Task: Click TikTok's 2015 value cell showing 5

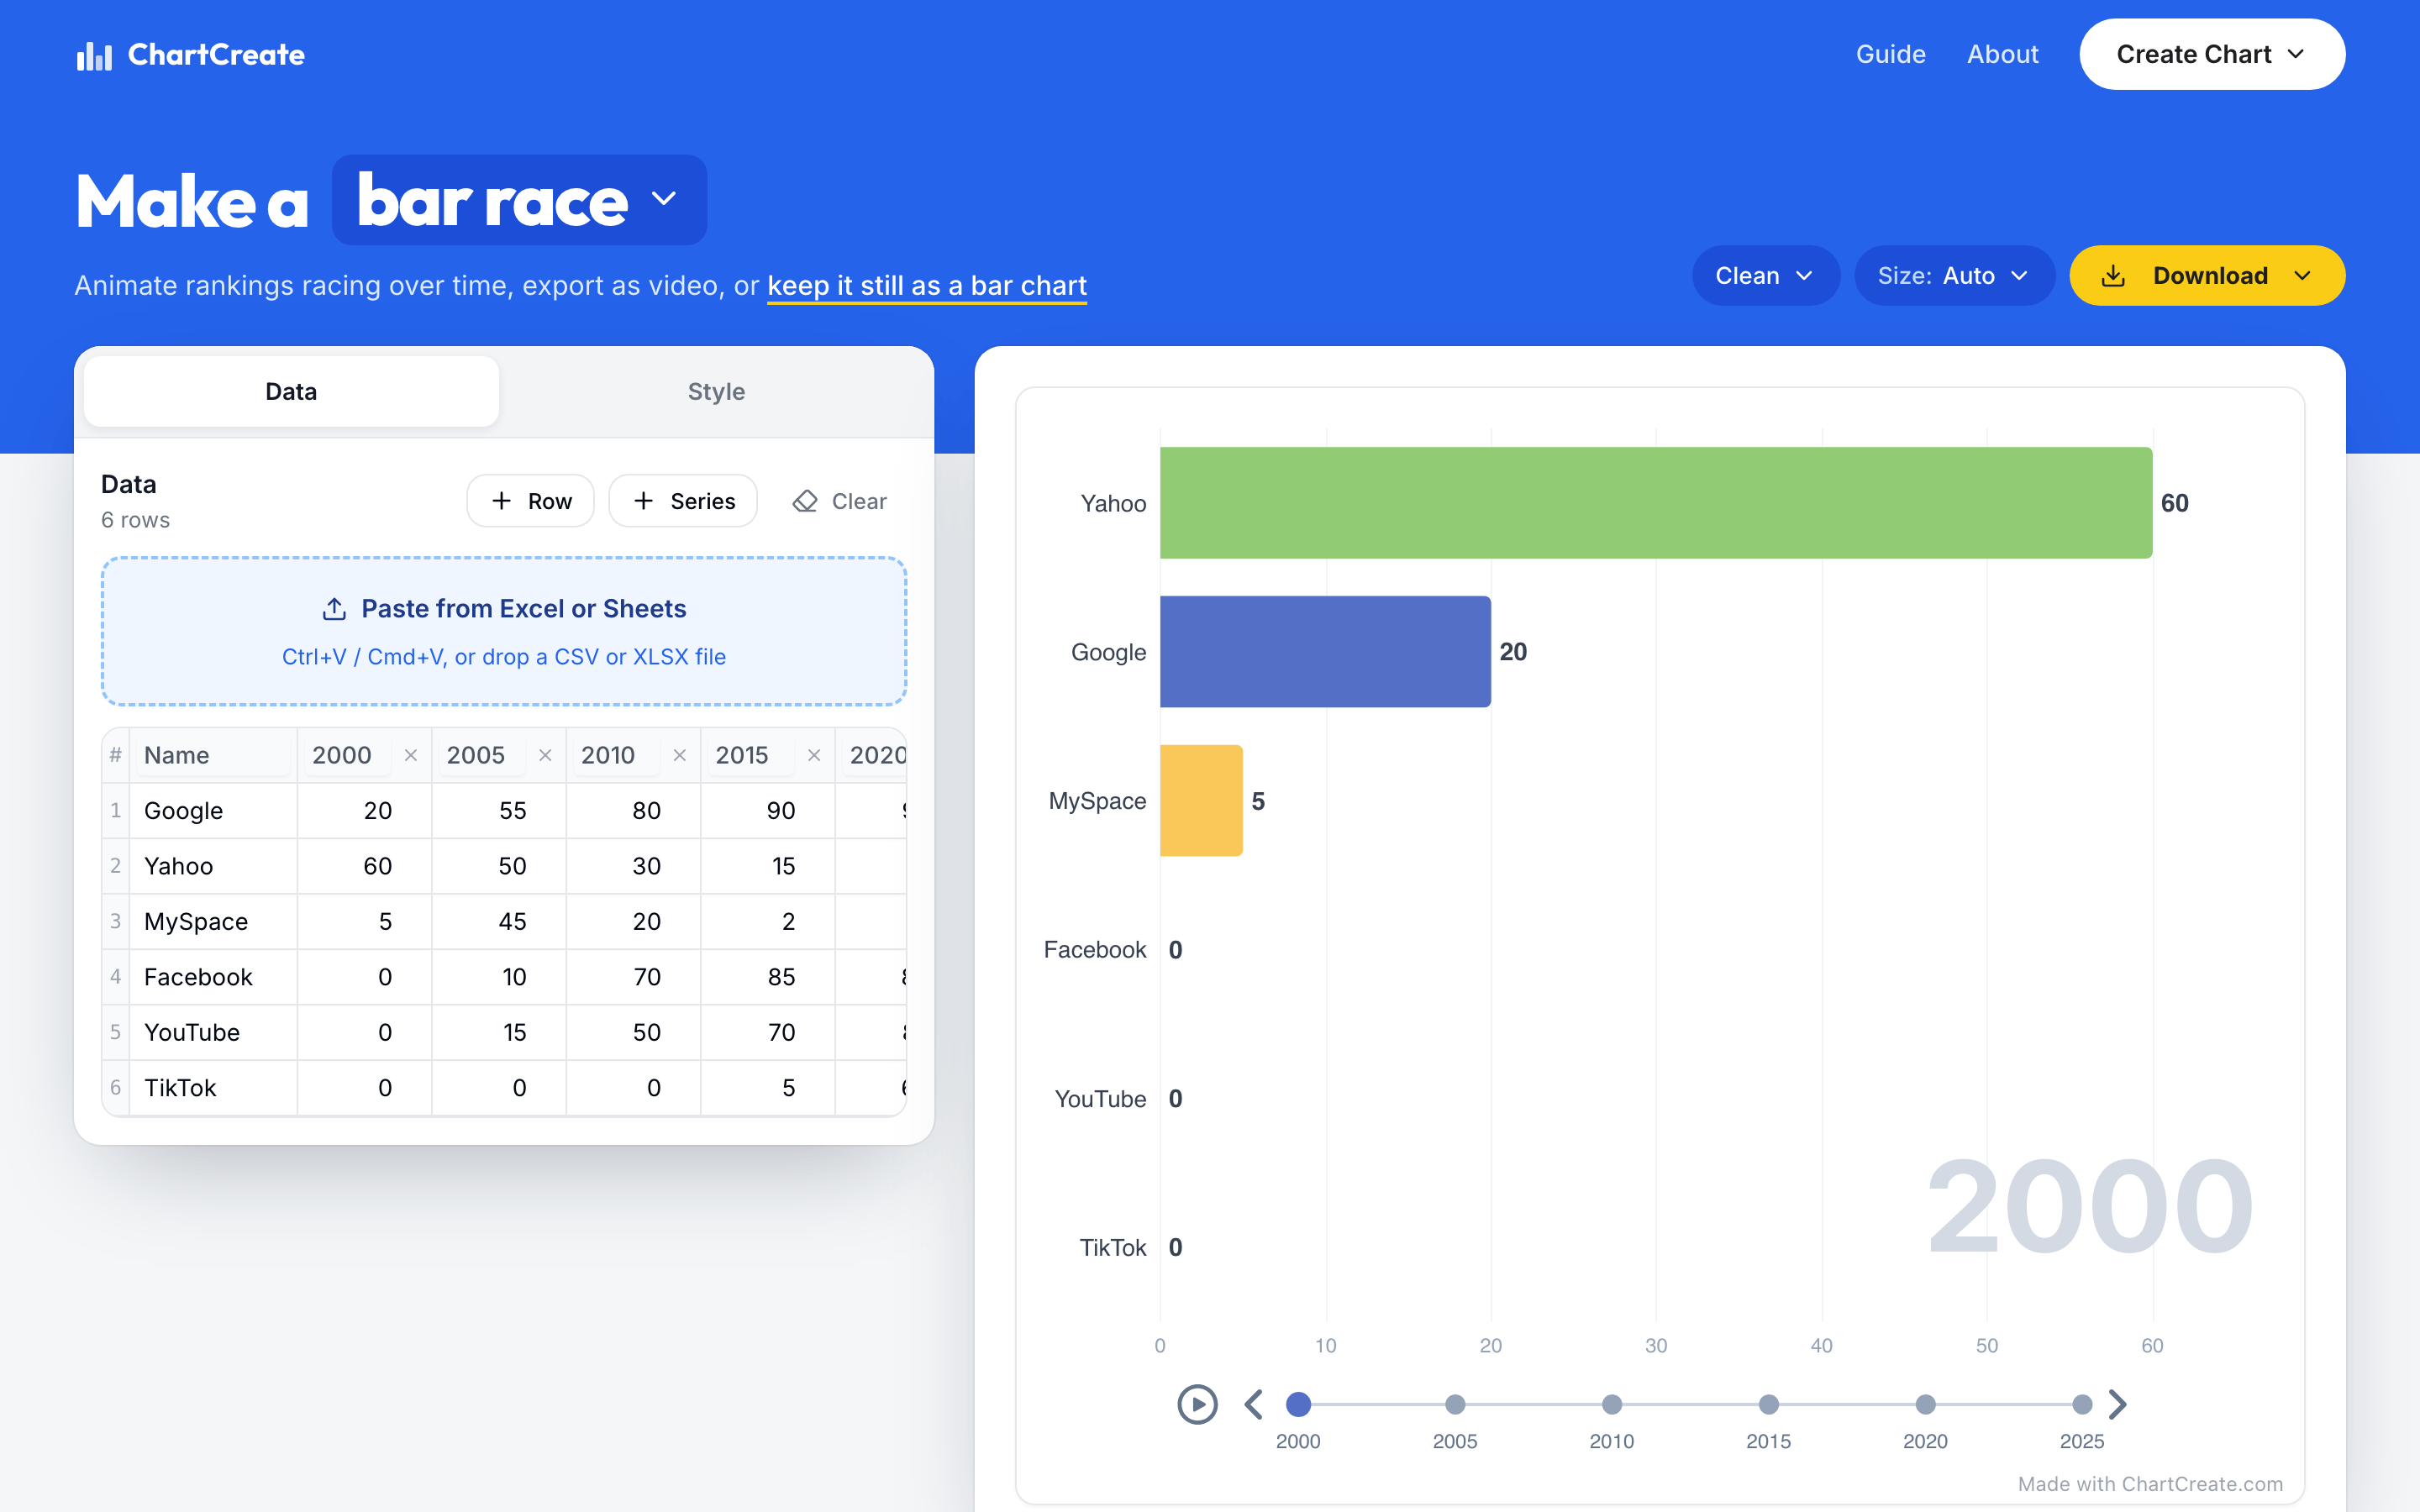Action: click(x=768, y=1088)
